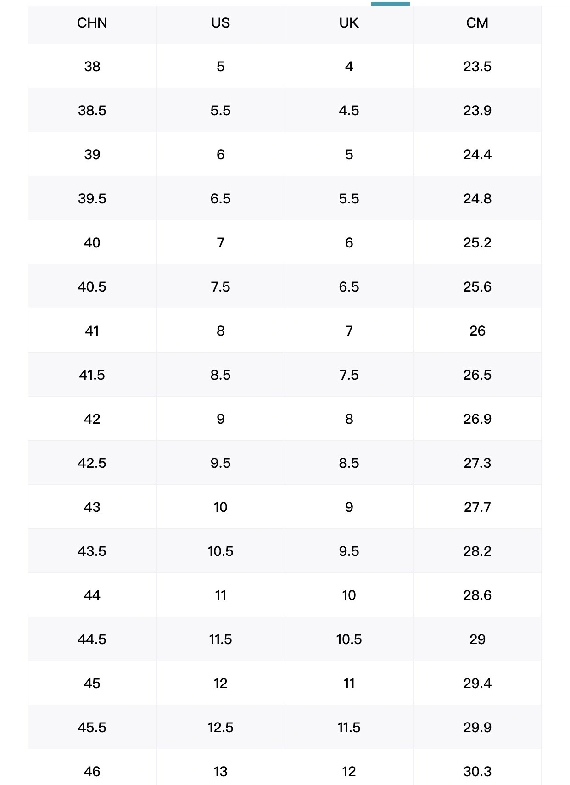Select US size 12.5 cell
Screen dimensions: 570x785
[220, 727]
